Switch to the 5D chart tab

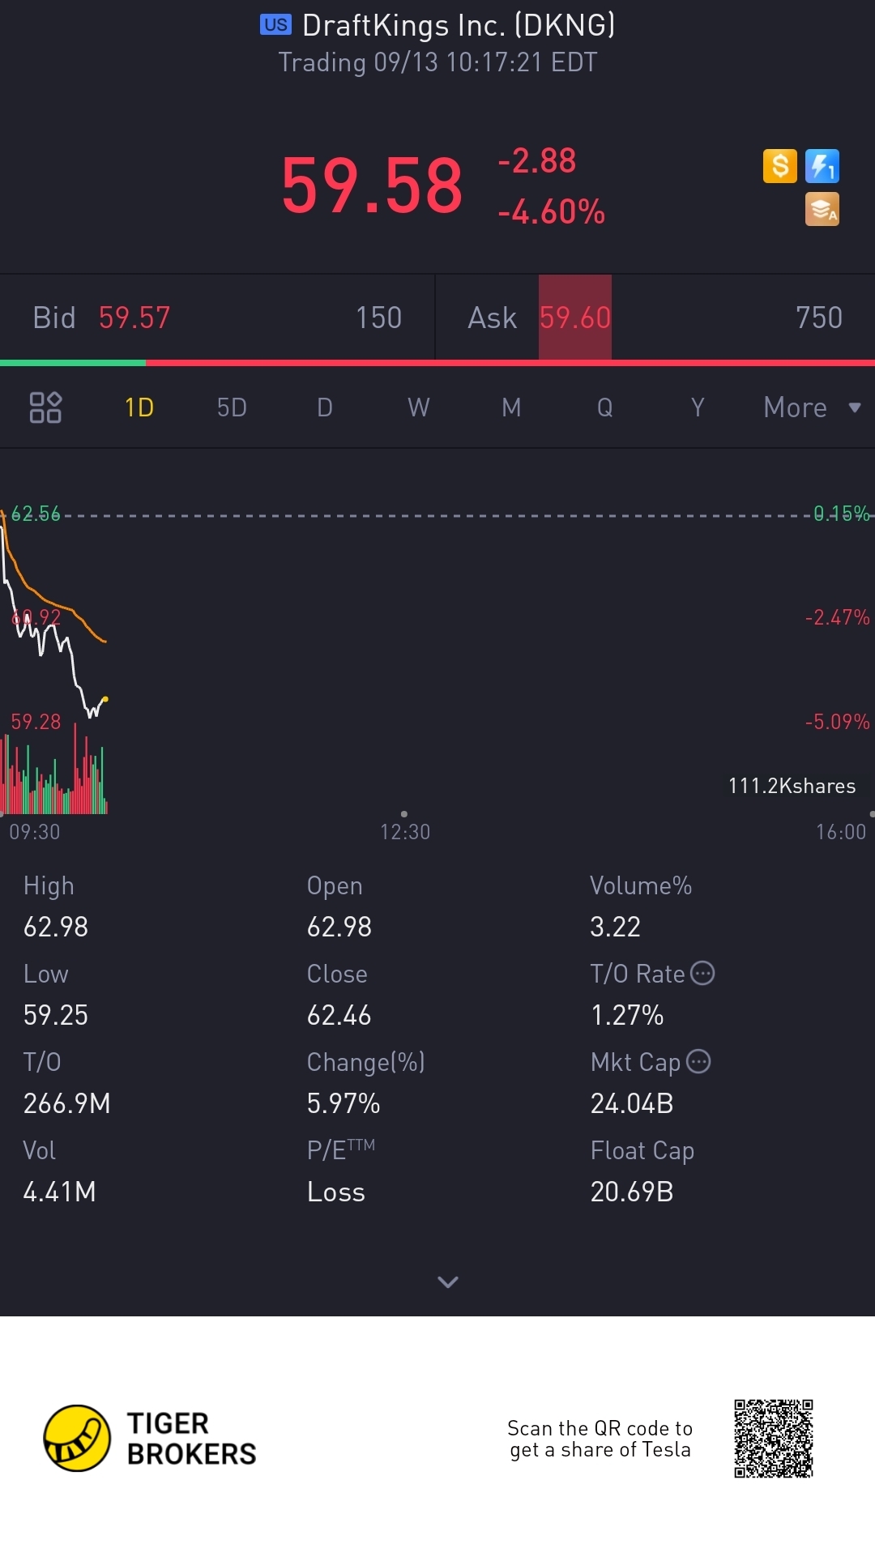pos(232,407)
